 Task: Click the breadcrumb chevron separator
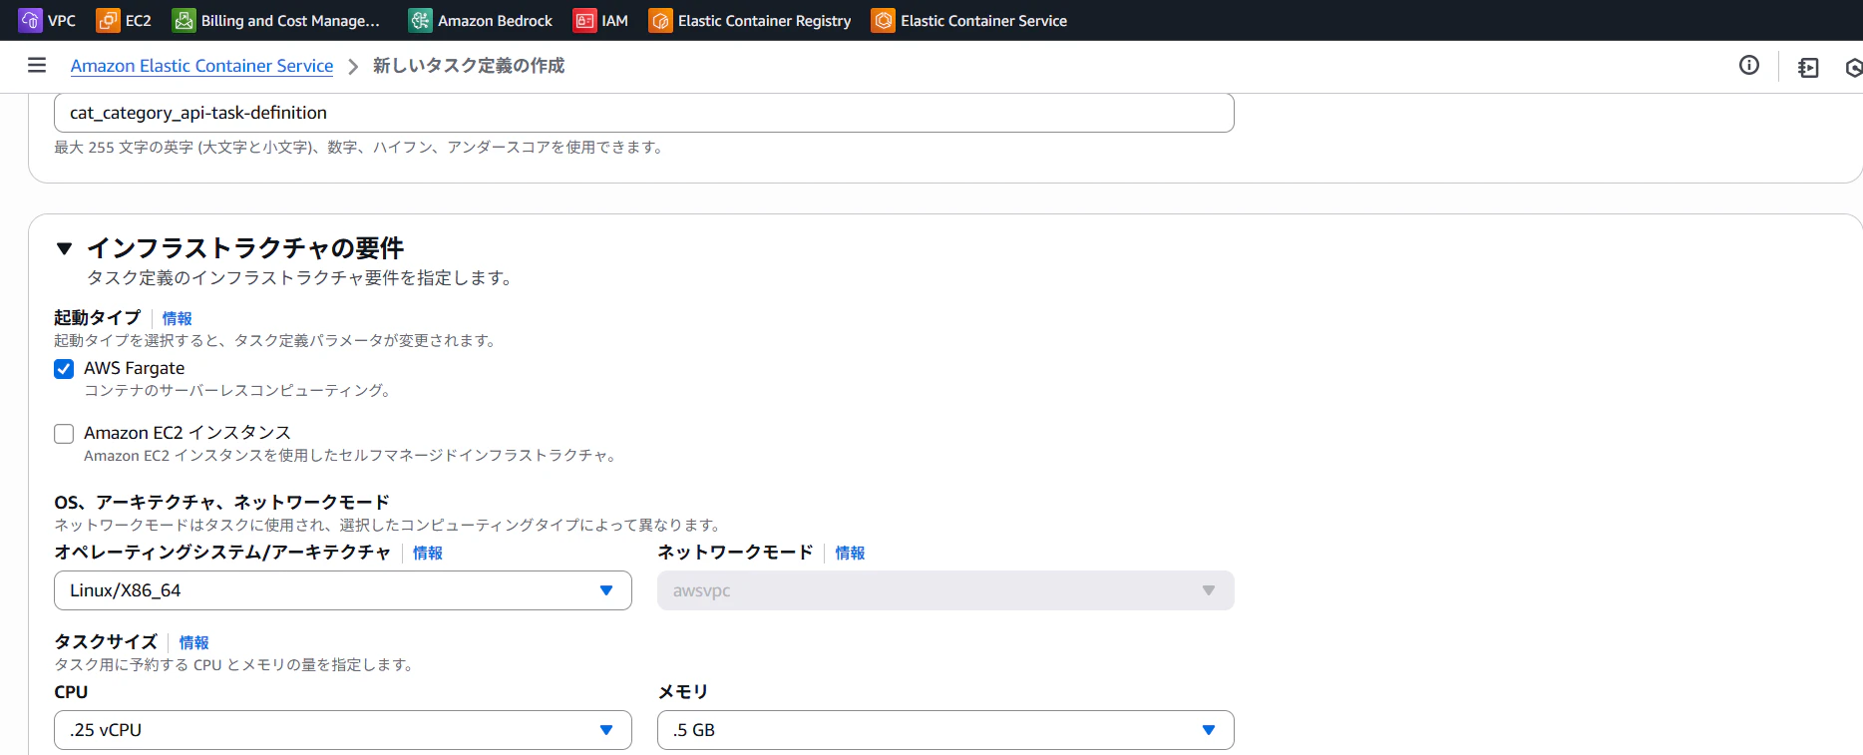(x=353, y=67)
